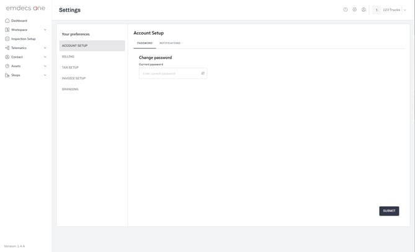Click the Telematics sidebar icon
This screenshot has width=415, height=252.
pos(7,48)
